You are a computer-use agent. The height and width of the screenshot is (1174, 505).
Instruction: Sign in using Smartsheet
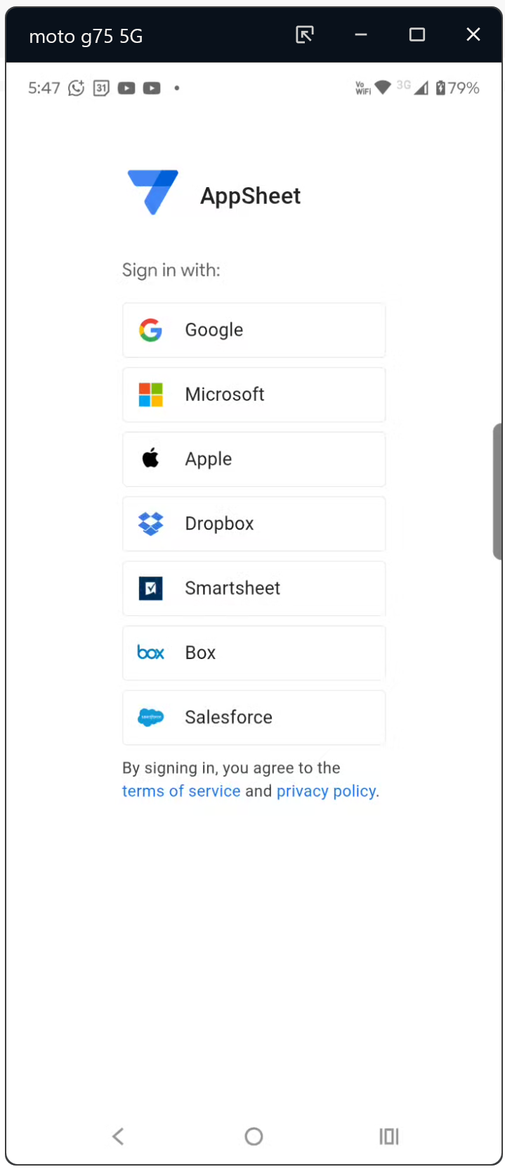click(x=254, y=588)
